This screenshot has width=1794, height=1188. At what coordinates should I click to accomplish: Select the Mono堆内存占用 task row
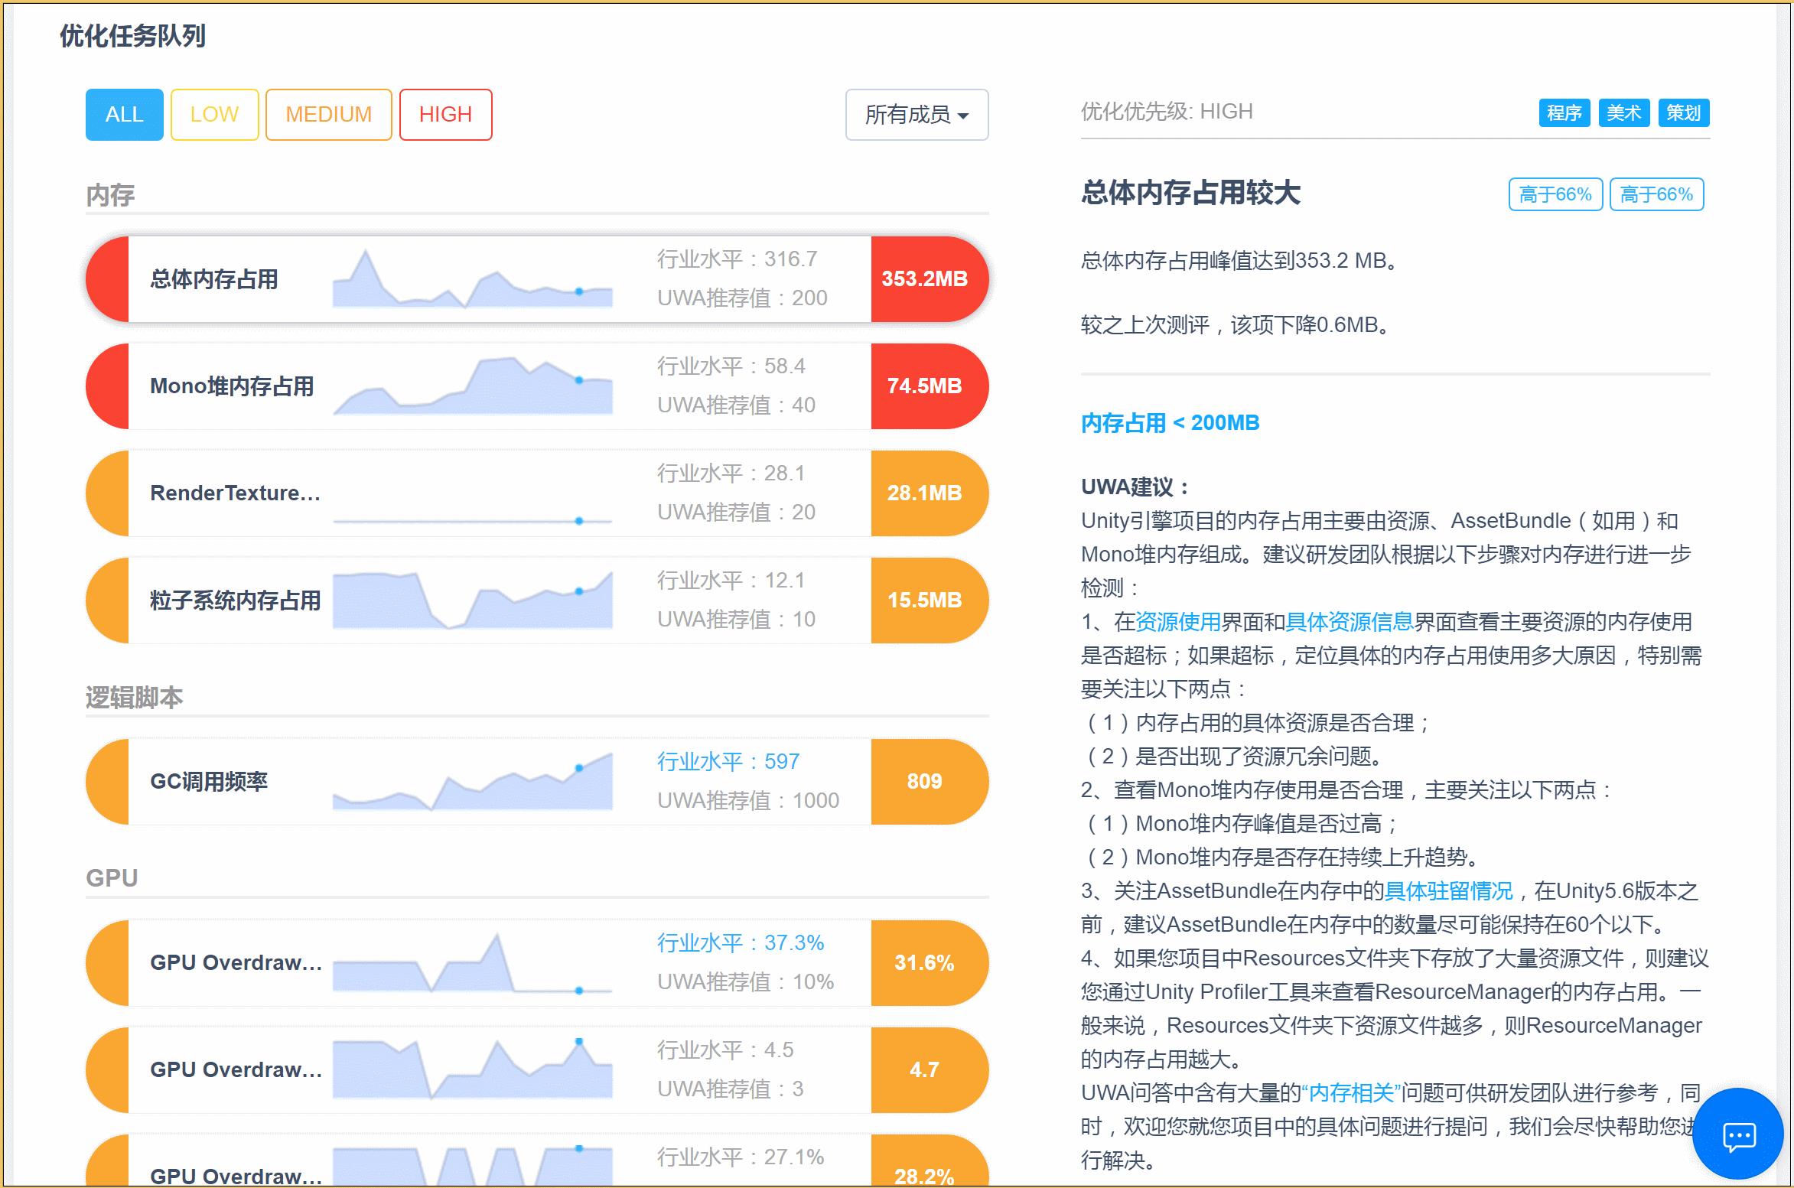(x=537, y=386)
